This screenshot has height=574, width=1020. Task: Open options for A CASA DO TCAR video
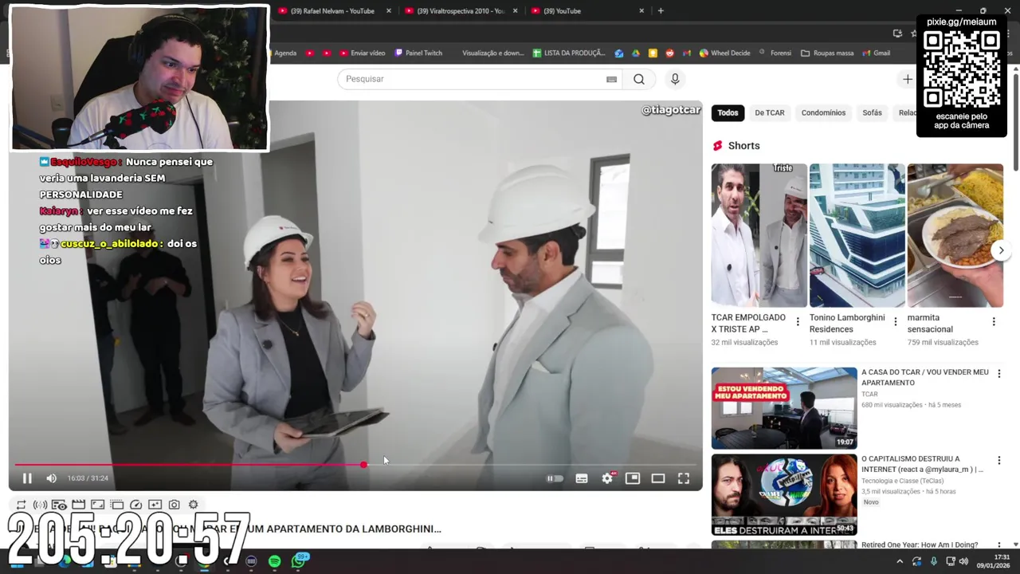(998, 374)
